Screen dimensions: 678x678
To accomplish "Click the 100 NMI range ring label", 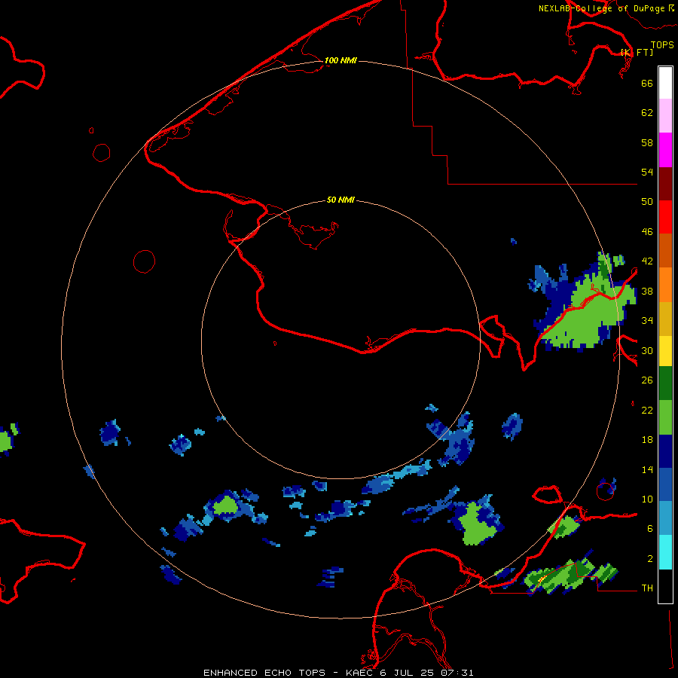I will (x=341, y=60).
